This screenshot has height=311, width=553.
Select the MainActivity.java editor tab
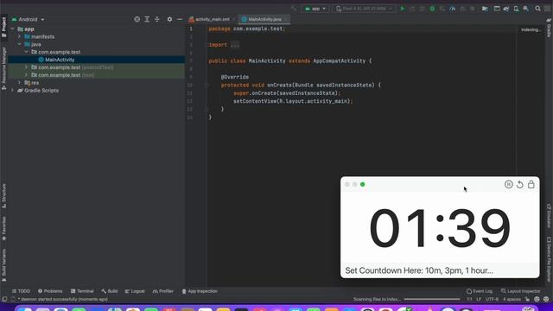[x=264, y=19]
